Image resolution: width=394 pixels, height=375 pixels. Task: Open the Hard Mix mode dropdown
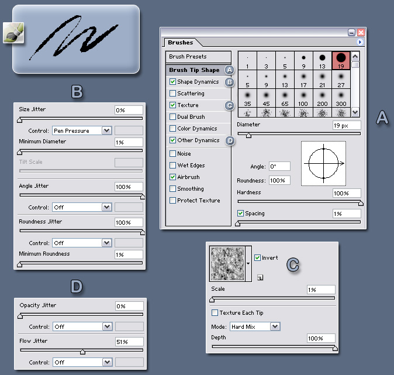tap(275, 326)
